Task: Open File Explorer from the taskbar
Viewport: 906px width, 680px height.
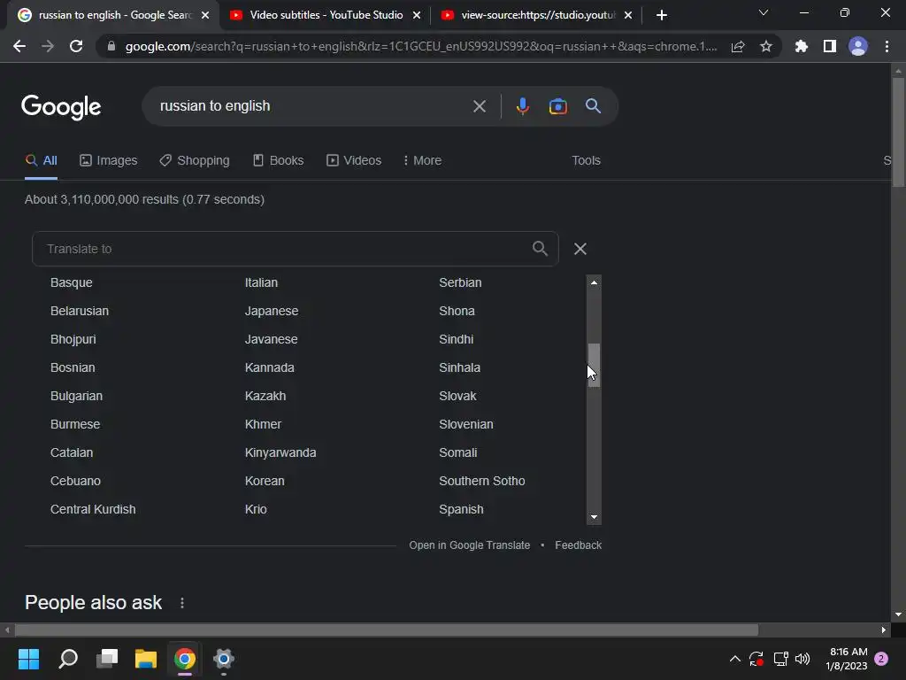Action: tap(146, 659)
